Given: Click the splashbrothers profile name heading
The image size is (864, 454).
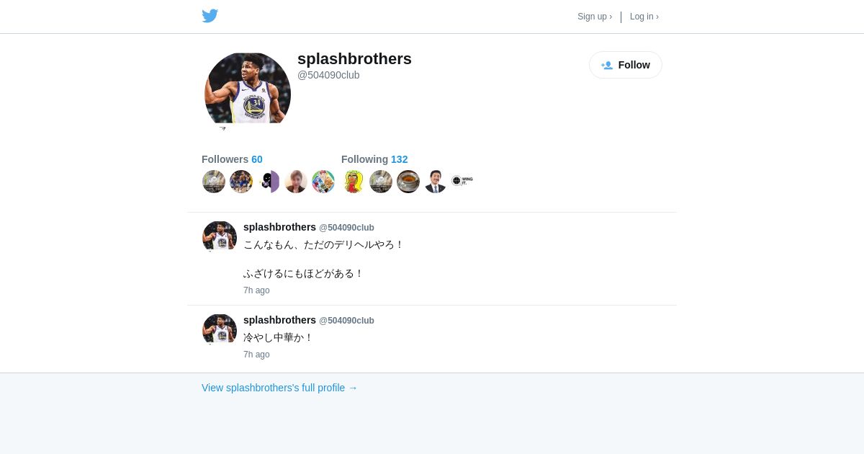Looking at the screenshot, I should pyautogui.click(x=354, y=59).
